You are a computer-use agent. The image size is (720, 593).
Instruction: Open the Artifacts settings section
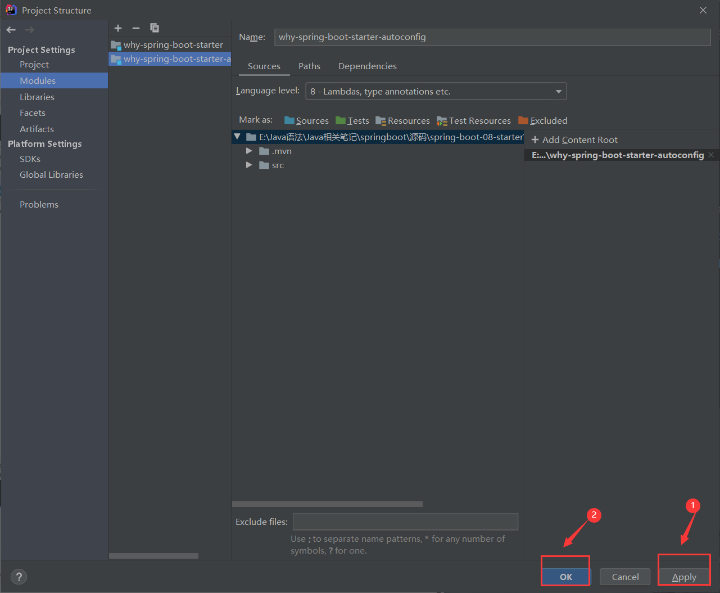tap(37, 129)
